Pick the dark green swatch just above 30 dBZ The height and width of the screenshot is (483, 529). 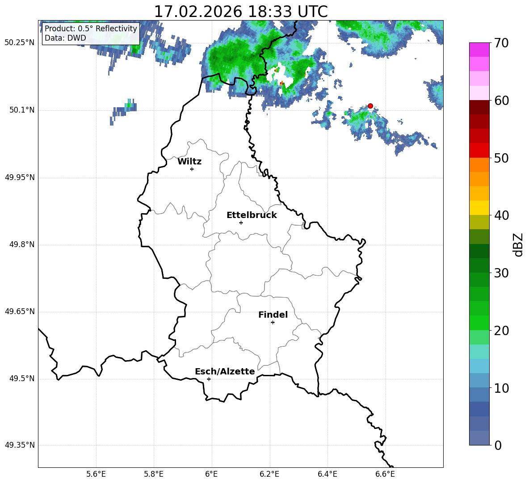(x=479, y=265)
